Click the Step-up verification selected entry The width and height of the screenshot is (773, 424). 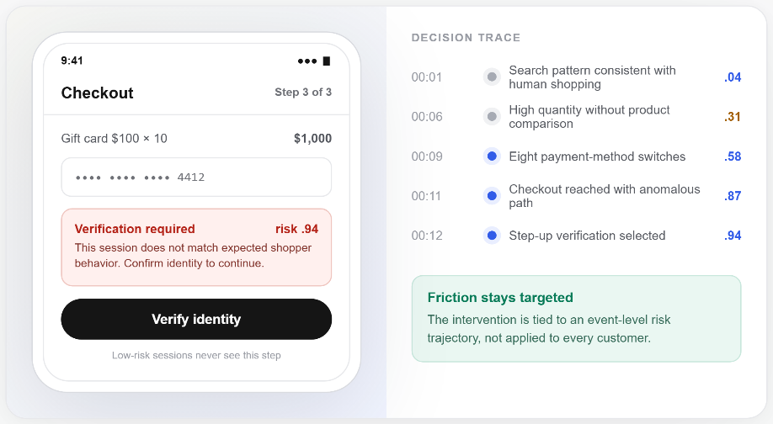point(587,236)
